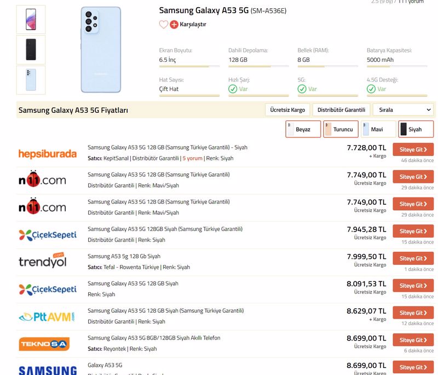Open the Samsung store logo
Image resolution: width=438 pixels, height=375 pixels.
pyautogui.click(x=48, y=370)
